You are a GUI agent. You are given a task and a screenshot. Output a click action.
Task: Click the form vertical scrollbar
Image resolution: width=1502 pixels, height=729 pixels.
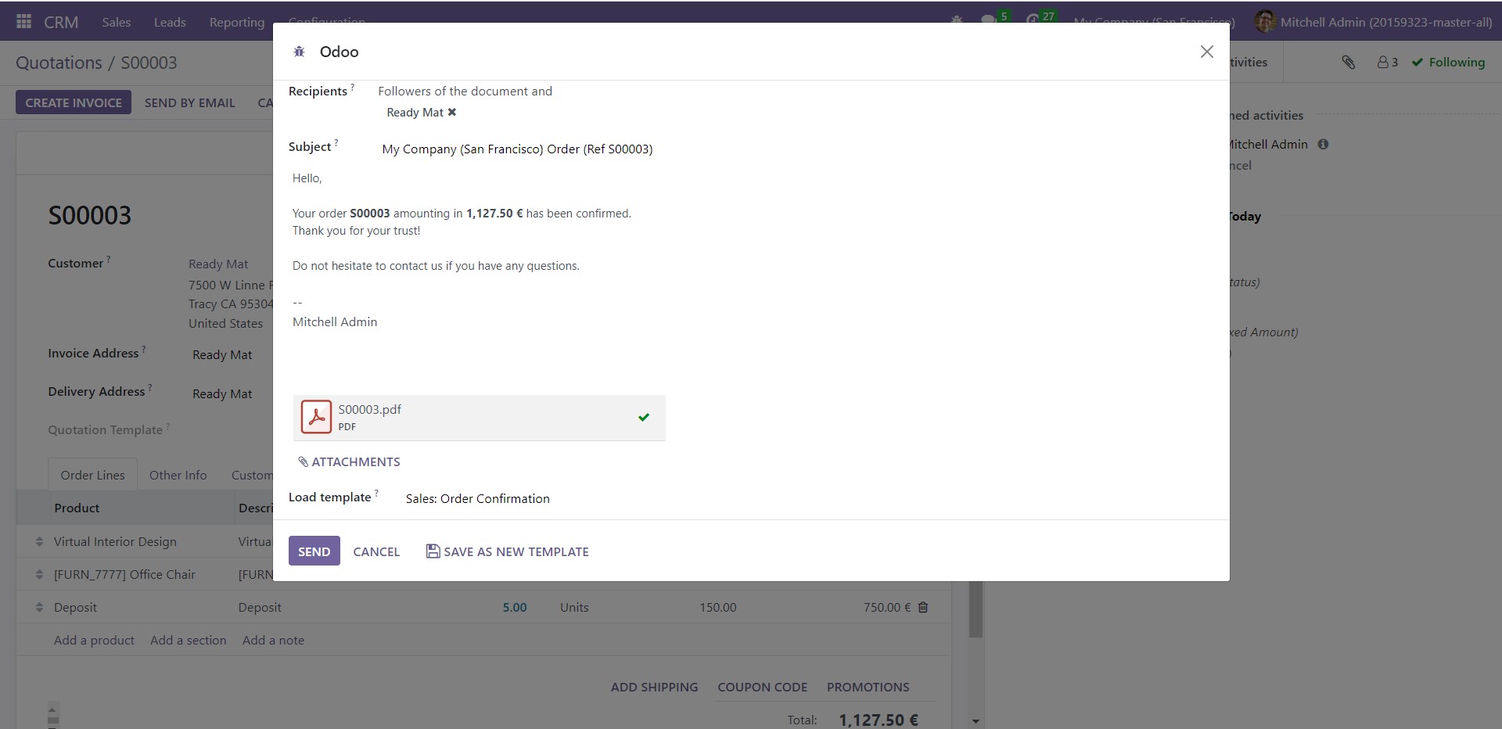point(976,609)
